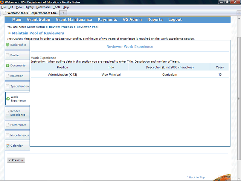Click the page icon beside Specialization
The image size is (241, 181).
pyautogui.click(x=8, y=86)
